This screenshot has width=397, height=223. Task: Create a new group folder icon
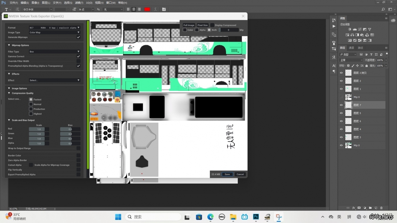(370, 208)
